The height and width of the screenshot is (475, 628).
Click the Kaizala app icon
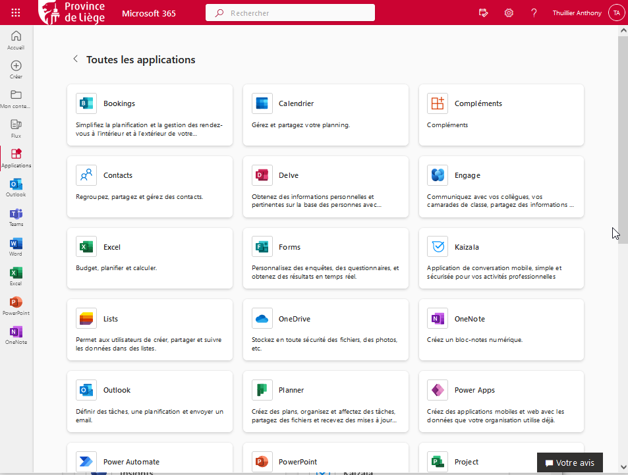(x=438, y=246)
